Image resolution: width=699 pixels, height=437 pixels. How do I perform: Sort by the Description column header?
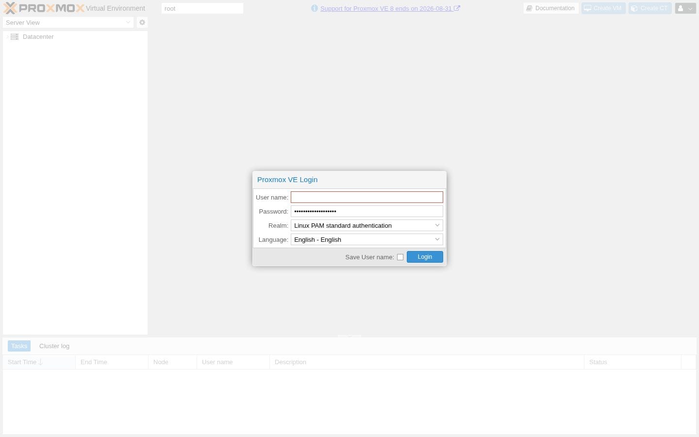(427, 362)
